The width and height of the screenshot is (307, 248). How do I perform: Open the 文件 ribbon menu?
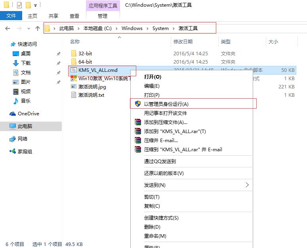tap(11, 16)
